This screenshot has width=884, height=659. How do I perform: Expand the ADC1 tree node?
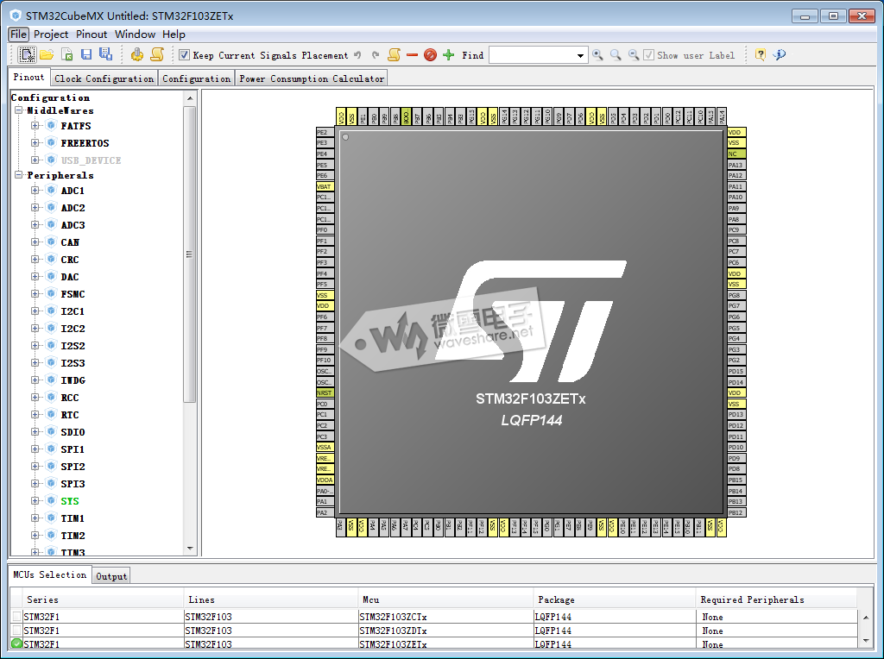35,191
